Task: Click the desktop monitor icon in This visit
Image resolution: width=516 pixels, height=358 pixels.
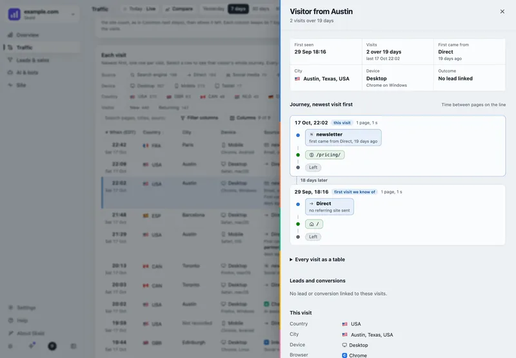Action: [344, 345]
